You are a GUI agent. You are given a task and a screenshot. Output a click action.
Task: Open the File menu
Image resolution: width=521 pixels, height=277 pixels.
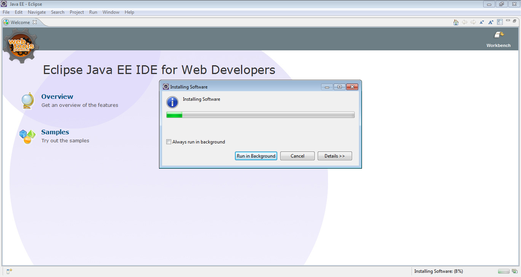6,12
